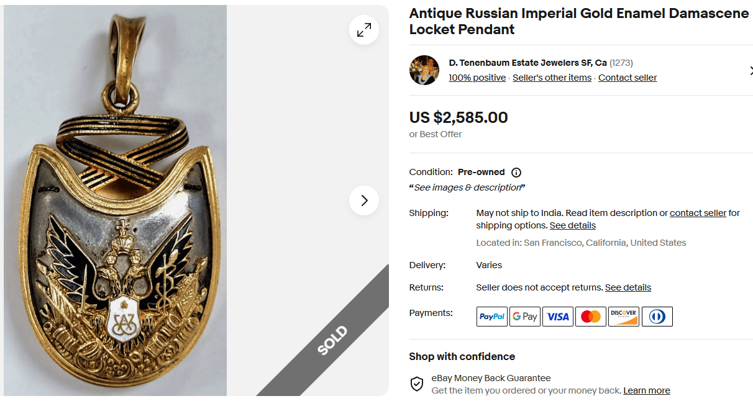753x401 pixels.
Task: Click the eBay Money Back Guarantee shield icon
Action: pos(416,384)
